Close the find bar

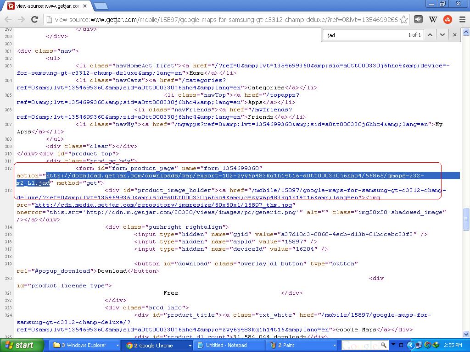[x=455, y=35]
